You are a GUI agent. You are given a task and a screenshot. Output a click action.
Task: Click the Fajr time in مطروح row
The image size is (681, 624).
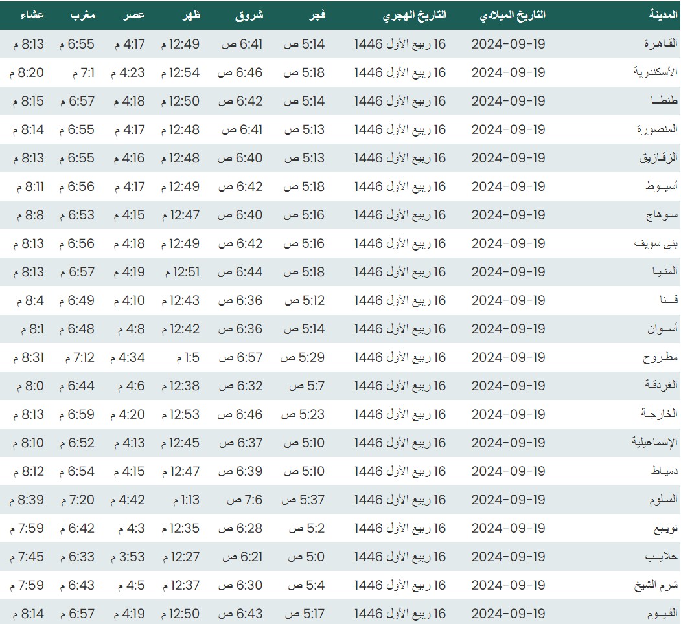click(x=302, y=357)
